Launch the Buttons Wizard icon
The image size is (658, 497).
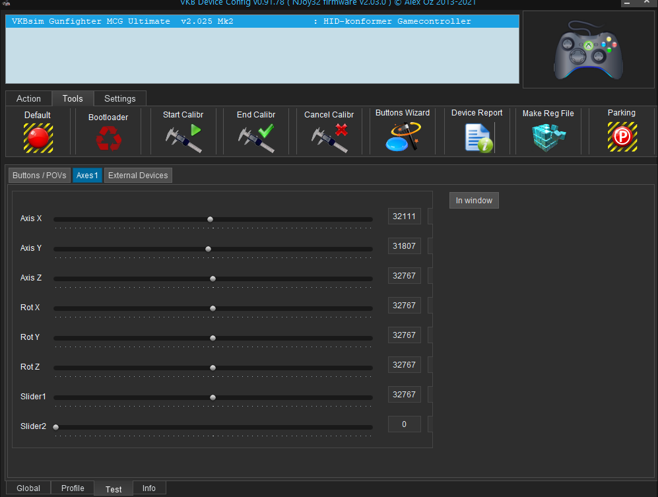tap(403, 137)
